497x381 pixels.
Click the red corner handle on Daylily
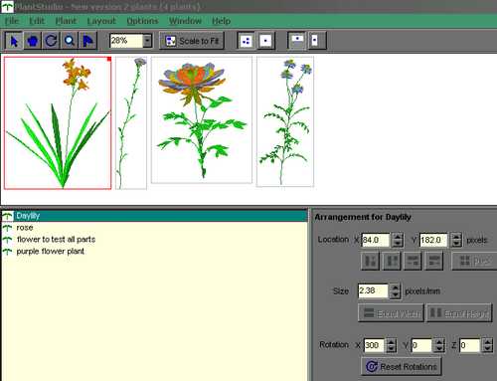(109, 59)
